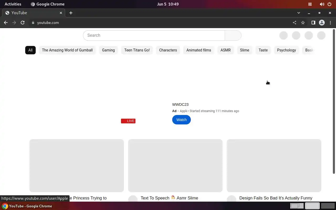
Task: Open the first video thumbnail placeholder
Action: [x=77, y=166]
